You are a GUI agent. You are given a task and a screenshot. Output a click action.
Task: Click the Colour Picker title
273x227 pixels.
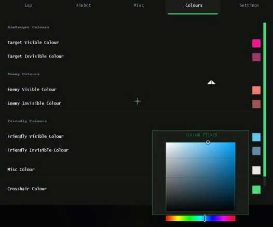point(201,135)
